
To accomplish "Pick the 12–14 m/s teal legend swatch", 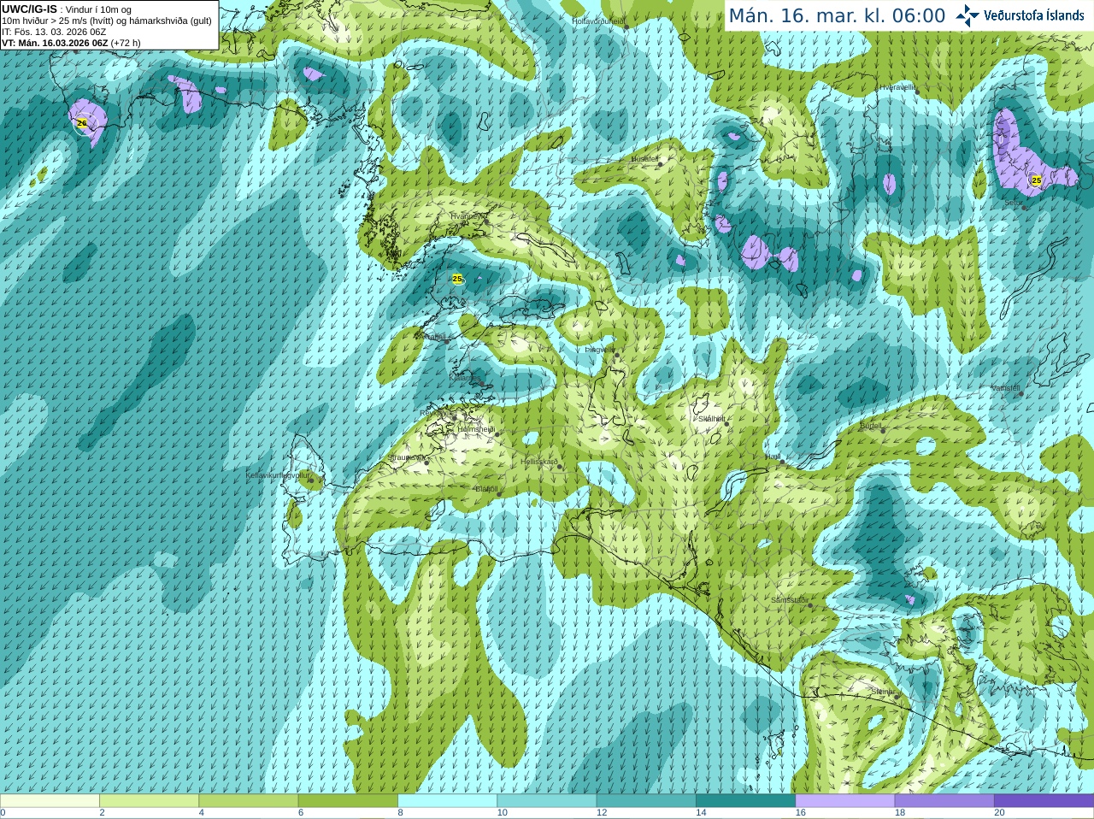I will pyautogui.click(x=646, y=801).
